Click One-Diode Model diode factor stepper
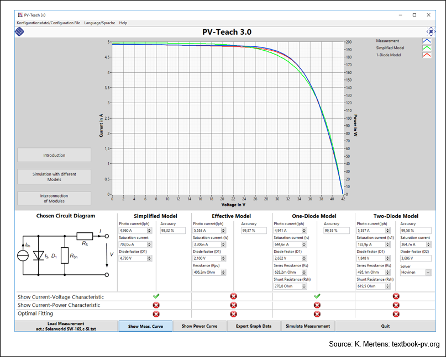Image resolution: width=446 pixels, height=357 pixels. click(x=304, y=258)
